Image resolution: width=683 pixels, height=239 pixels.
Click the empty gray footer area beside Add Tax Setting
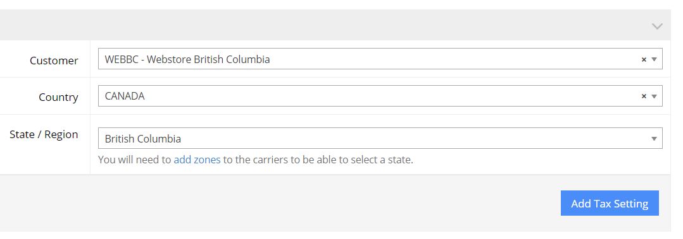[x=279, y=203]
